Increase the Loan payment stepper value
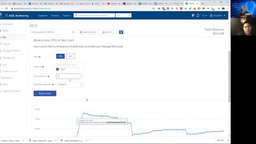The height and width of the screenshot is (144, 256). pos(82,75)
